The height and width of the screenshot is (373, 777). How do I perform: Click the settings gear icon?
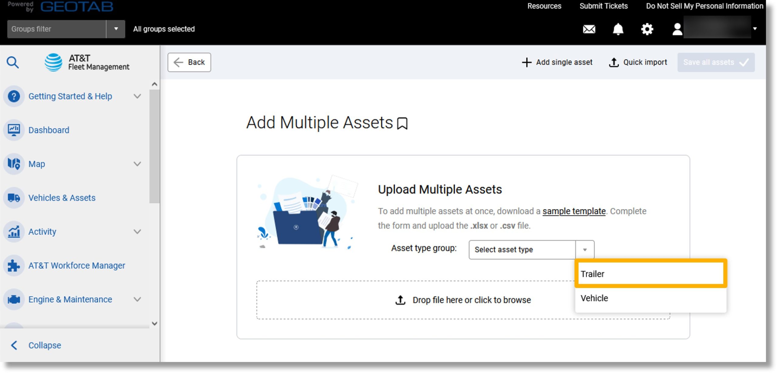coord(647,29)
